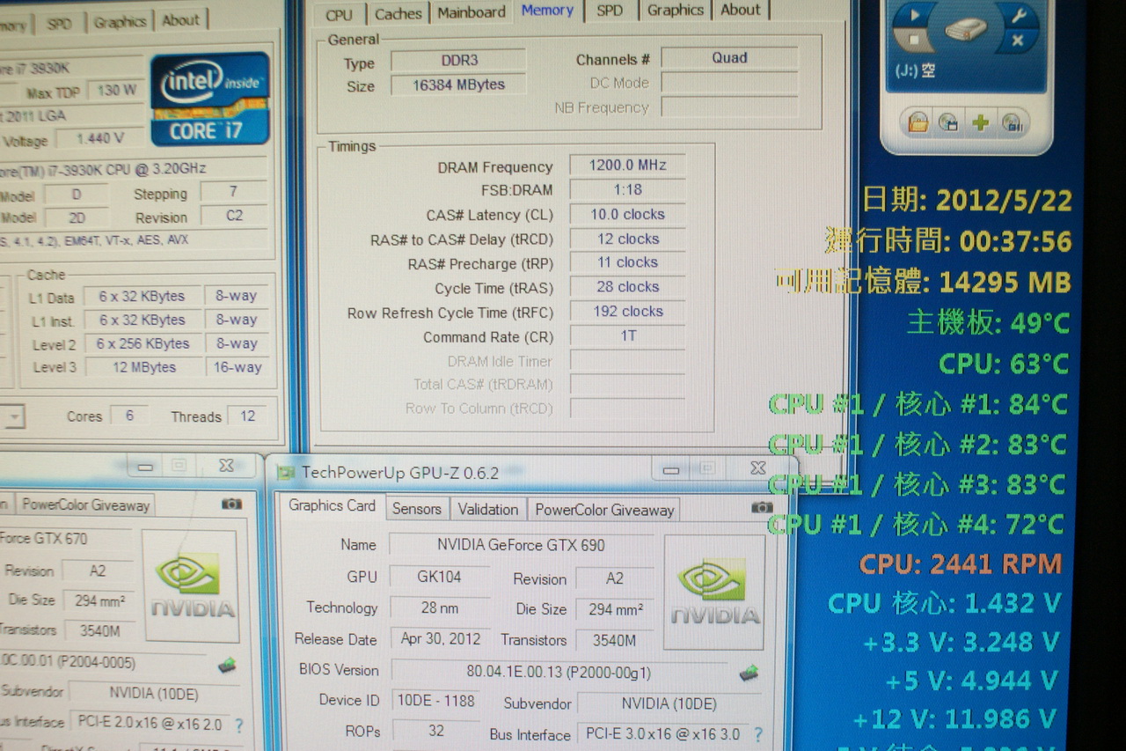Click the CAS# Latency 10.0 clocks value
The height and width of the screenshot is (751, 1126).
pos(627,214)
